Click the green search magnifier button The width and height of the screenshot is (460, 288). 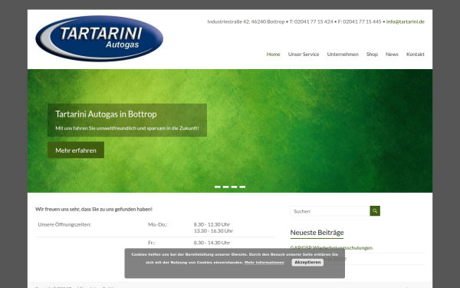click(x=375, y=210)
